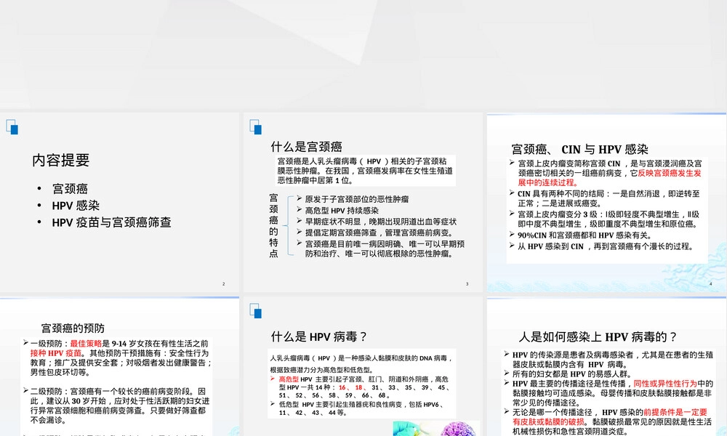Click the bullet item 宫颈癌 in outline

pos(70,189)
